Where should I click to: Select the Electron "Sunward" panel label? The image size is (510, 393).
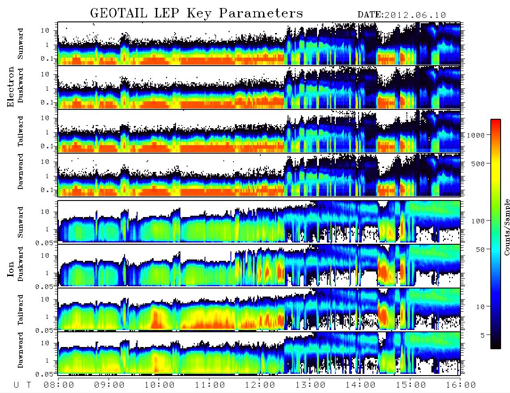point(21,44)
